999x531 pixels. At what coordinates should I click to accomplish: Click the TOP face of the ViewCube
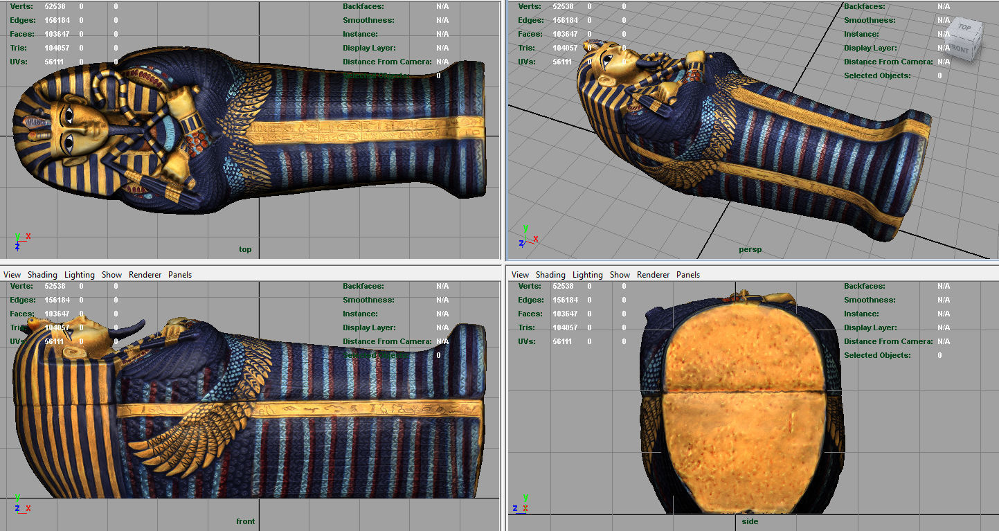964,28
